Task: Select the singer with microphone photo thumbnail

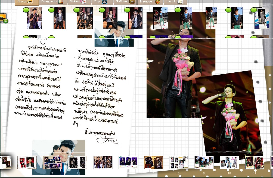Action: 34,18
